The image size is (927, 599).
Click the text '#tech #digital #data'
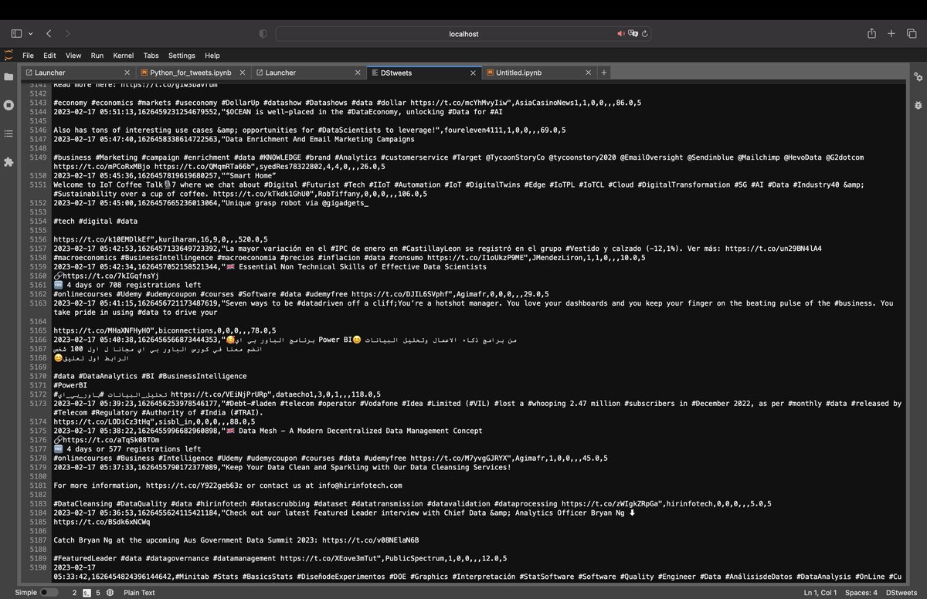click(x=96, y=221)
